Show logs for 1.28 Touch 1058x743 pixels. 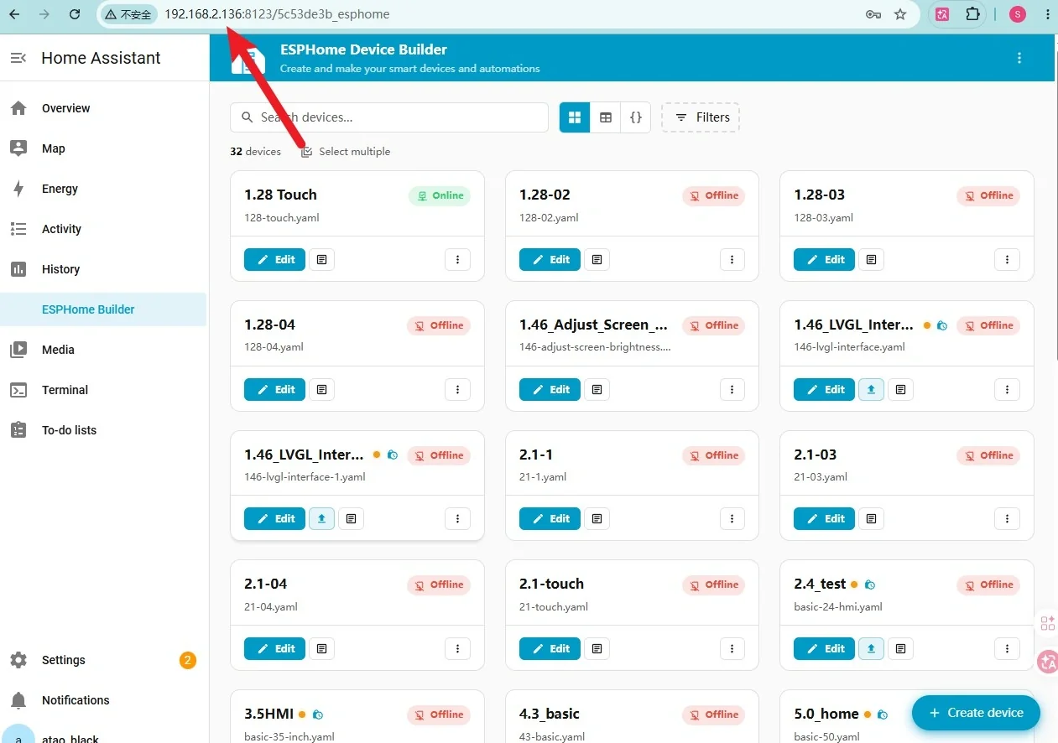coord(322,260)
